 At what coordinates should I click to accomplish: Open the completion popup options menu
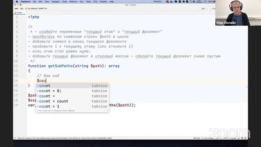pyautogui.click(x=107, y=111)
